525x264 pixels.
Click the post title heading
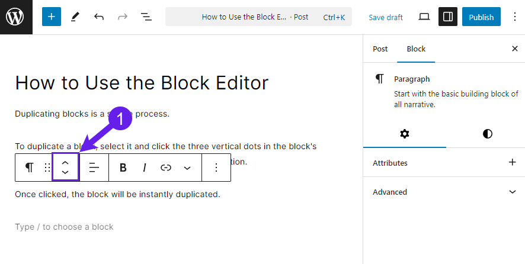(x=142, y=83)
